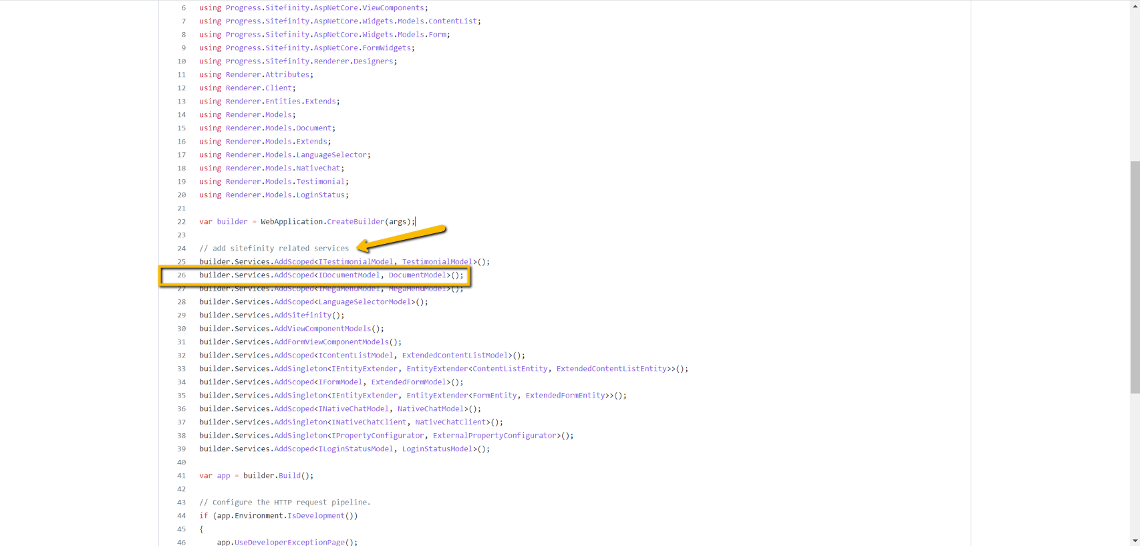Click 'Entities' on the line 13 using statement
The width and height of the screenshot is (1140, 546).
(283, 102)
